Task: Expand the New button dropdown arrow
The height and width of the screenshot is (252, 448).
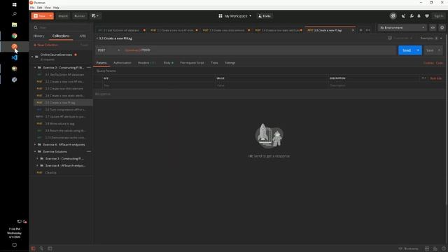Action: 50,16
